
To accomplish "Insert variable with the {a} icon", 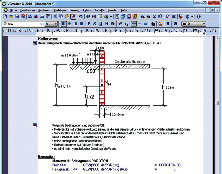I will coord(94,16).
